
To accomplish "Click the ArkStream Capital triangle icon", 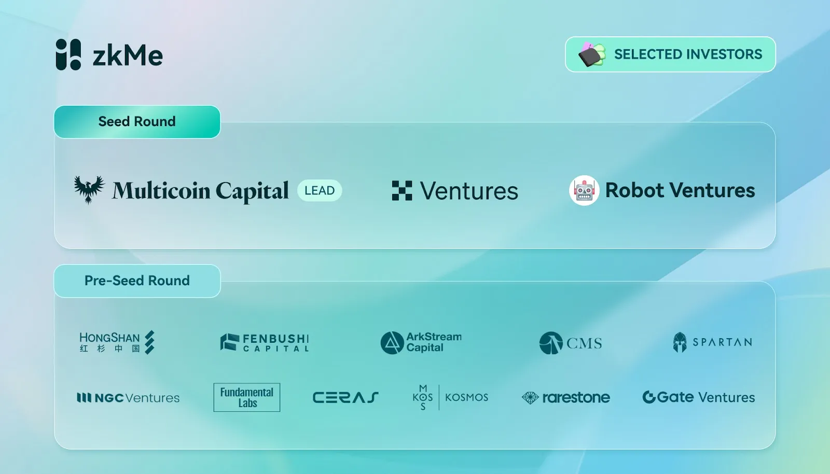I will (392, 343).
